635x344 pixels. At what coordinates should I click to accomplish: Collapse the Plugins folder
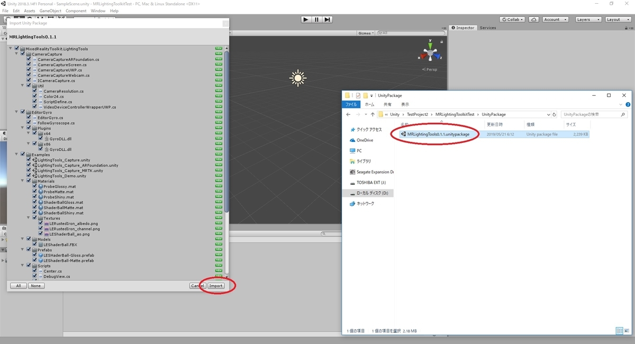point(23,128)
